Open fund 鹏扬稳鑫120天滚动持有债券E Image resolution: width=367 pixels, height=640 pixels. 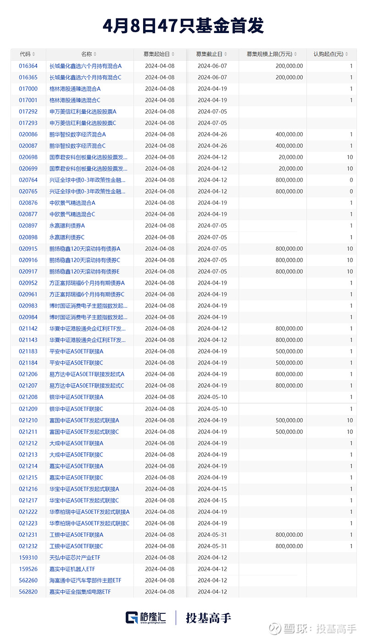(84, 272)
